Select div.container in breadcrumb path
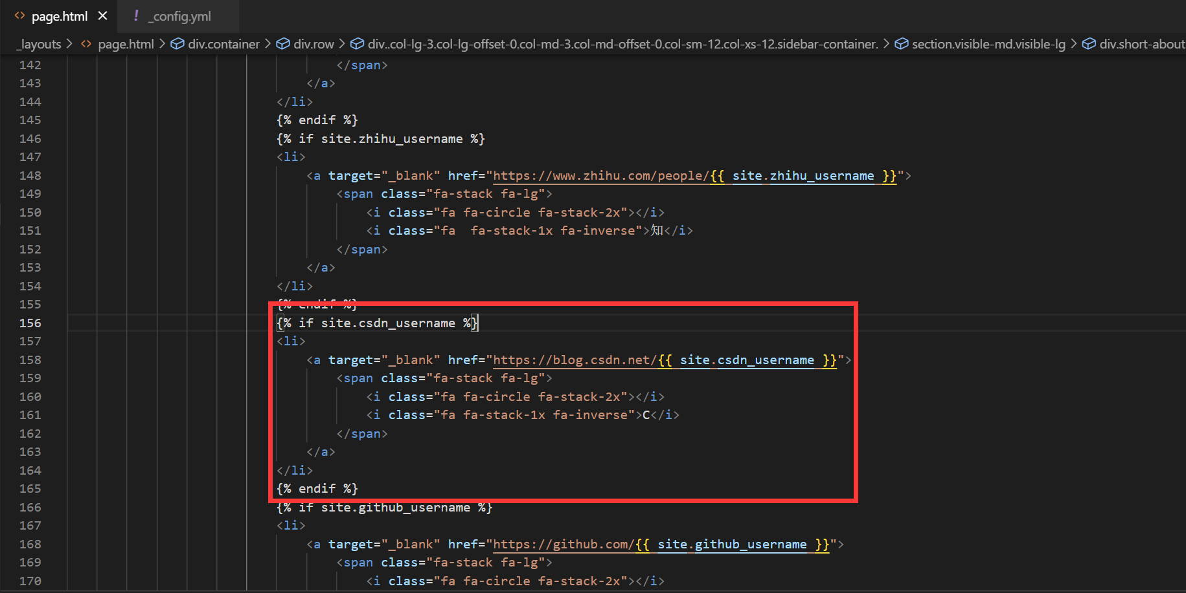The width and height of the screenshot is (1186, 593). [x=223, y=44]
